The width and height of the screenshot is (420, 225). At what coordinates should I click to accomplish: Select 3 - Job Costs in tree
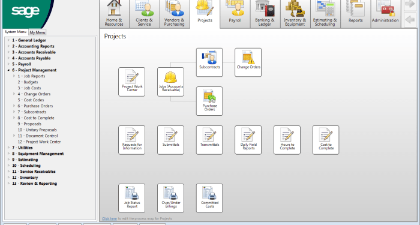(x=29, y=88)
